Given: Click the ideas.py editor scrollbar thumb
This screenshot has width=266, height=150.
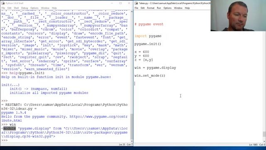Looking at the screenshot, I should (264, 134).
